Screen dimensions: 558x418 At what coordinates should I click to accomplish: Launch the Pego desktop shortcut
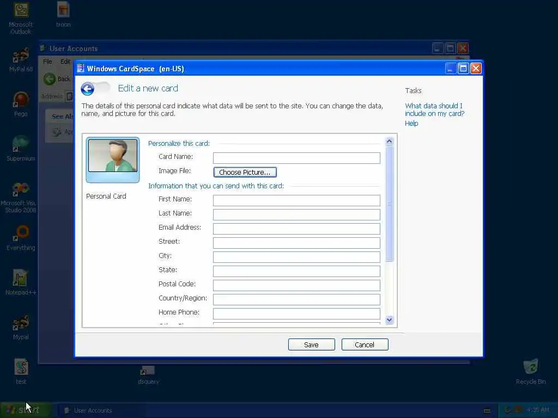[x=21, y=104]
